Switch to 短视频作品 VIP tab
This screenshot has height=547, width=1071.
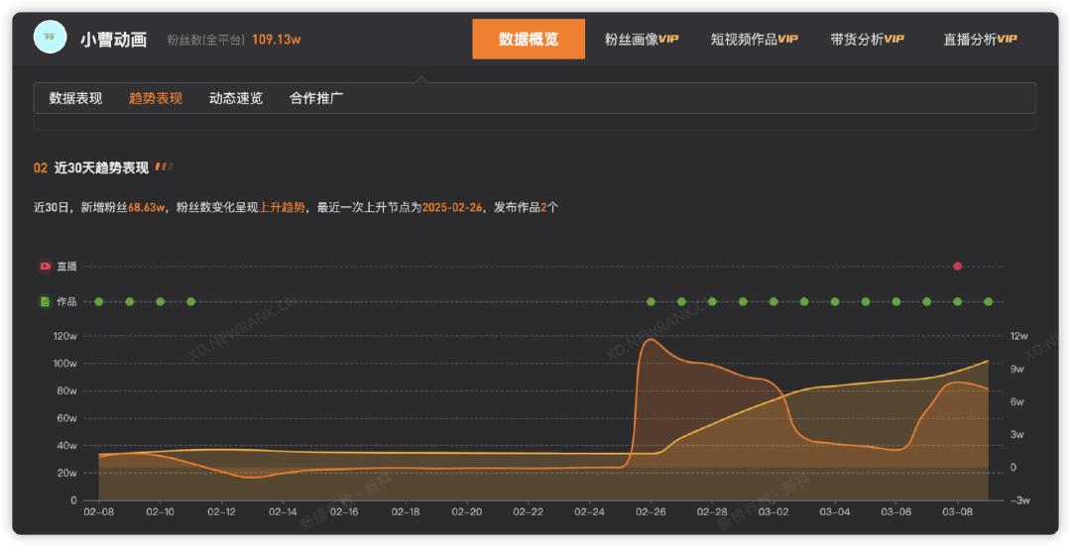(x=754, y=39)
